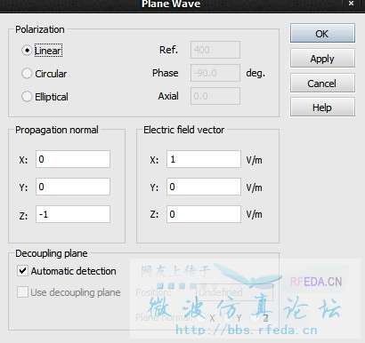Click Propagation normal Y input field
The height and width of the screenshot is (343, 365).
(73, 187)
